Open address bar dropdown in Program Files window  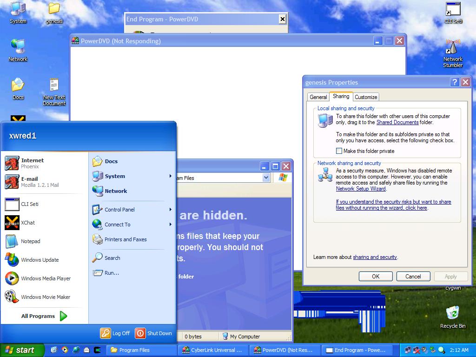coord(266,178)
